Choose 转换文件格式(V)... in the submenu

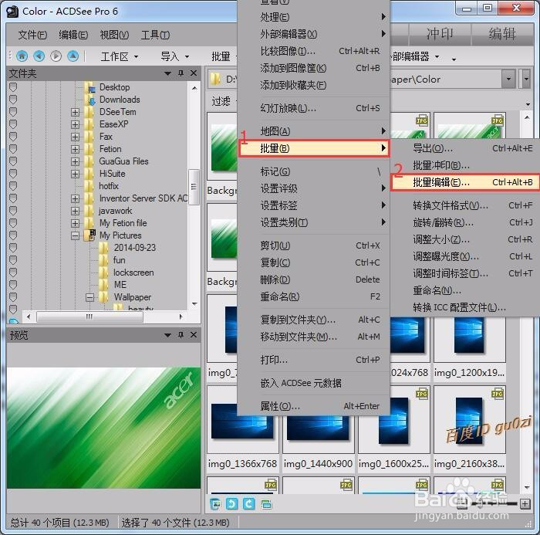click(466, 205)
